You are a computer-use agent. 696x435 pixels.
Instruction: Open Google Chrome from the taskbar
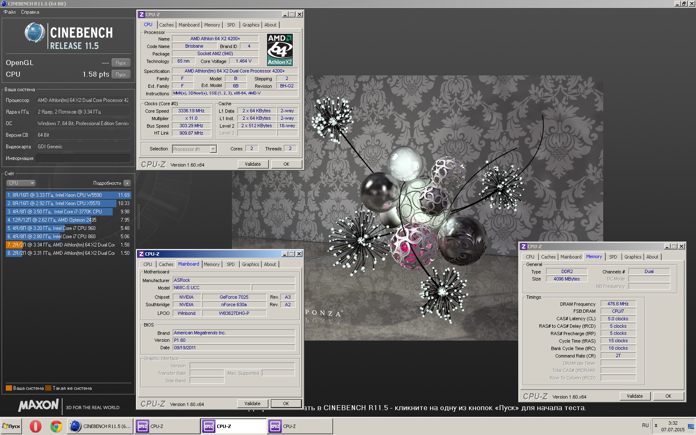click(56, 426)
